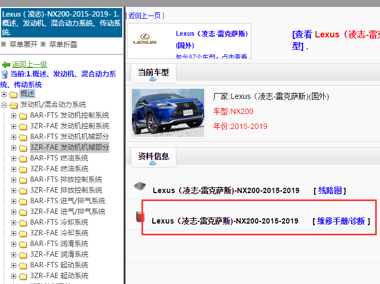Click the blue Lexus NX200 car photo
380x284 pixels.
click(168, 113)
